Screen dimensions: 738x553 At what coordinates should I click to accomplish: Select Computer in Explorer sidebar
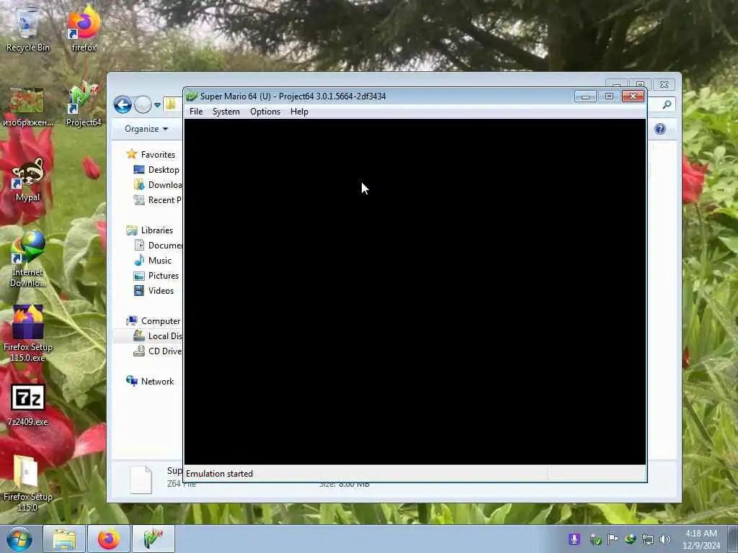pos(154,321)
